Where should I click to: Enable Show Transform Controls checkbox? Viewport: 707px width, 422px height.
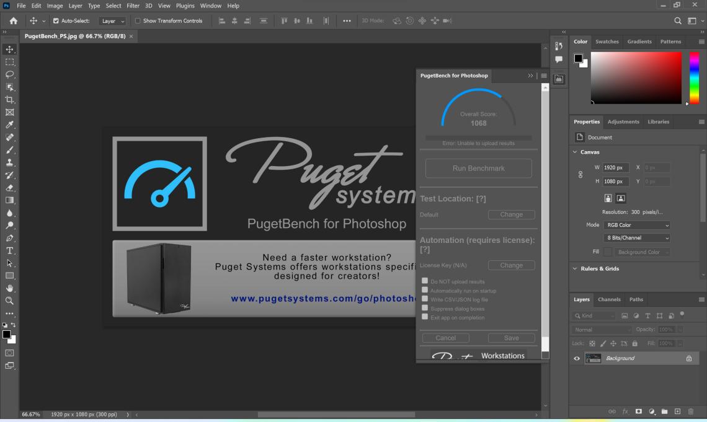click(x=138, y=21)
